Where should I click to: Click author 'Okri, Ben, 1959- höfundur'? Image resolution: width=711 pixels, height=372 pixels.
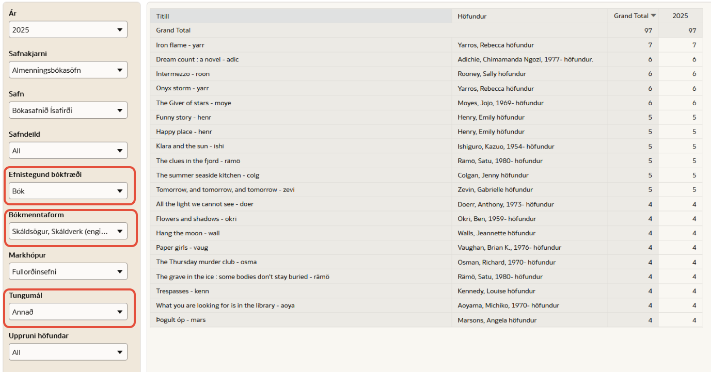pos(497,219)
